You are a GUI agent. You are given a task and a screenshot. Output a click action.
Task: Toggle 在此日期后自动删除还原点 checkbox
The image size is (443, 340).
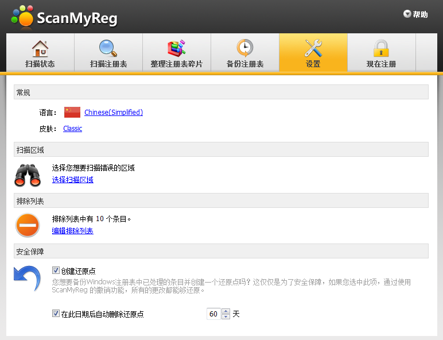56,314
